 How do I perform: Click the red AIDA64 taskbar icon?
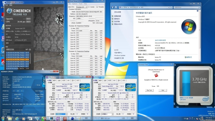(x=65, y=119)
